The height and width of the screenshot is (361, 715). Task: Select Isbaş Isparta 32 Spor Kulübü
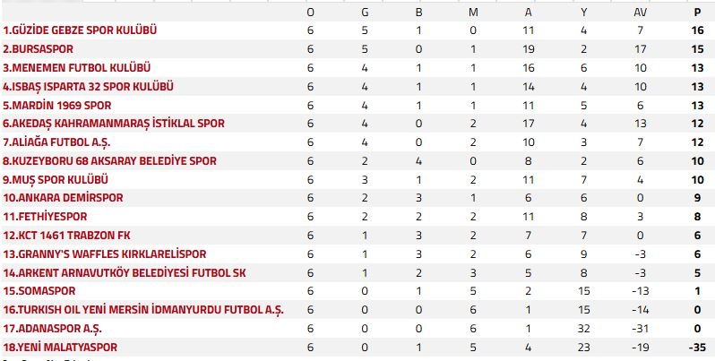coord(88,87)
